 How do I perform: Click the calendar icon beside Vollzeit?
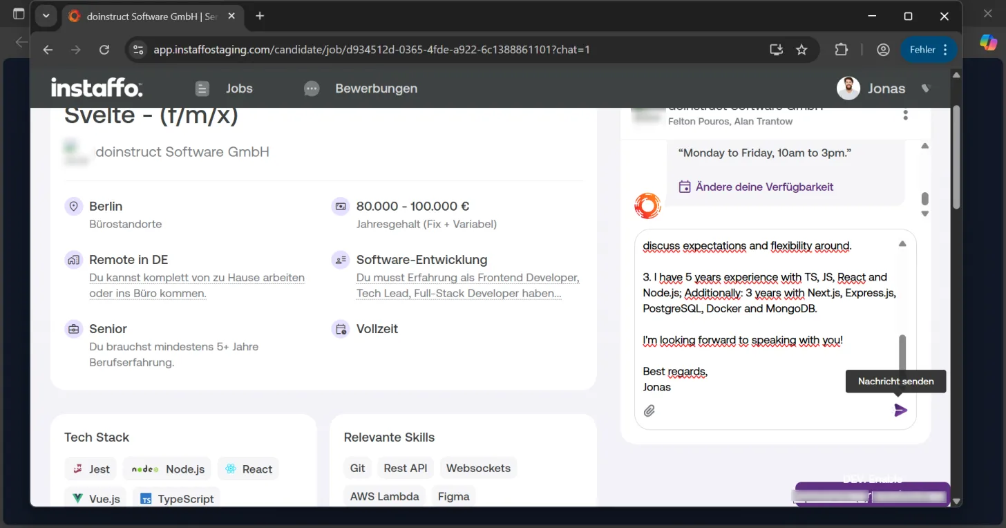pos(341,329)
